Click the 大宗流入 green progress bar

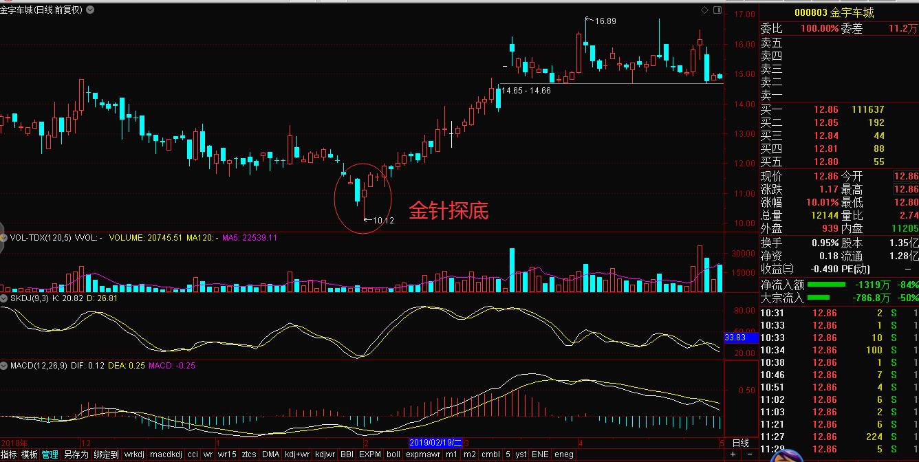(x=818, y=298)
